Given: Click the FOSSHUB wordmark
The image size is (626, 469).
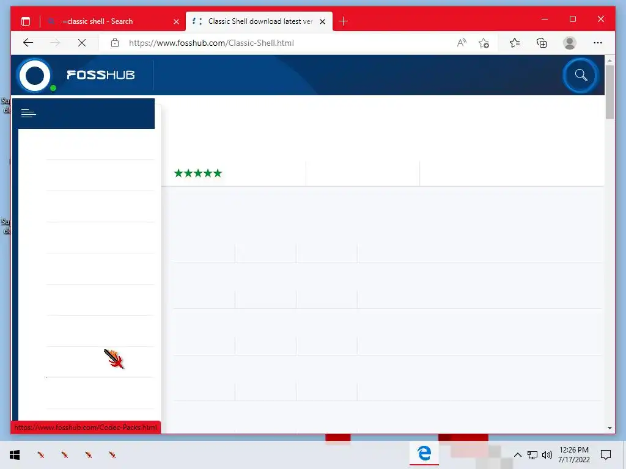Looking at the screenshot, I should [101, 75].
